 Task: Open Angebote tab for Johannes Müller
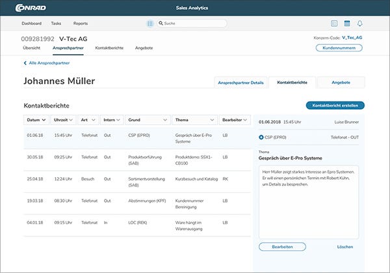(x=341, y=82)
